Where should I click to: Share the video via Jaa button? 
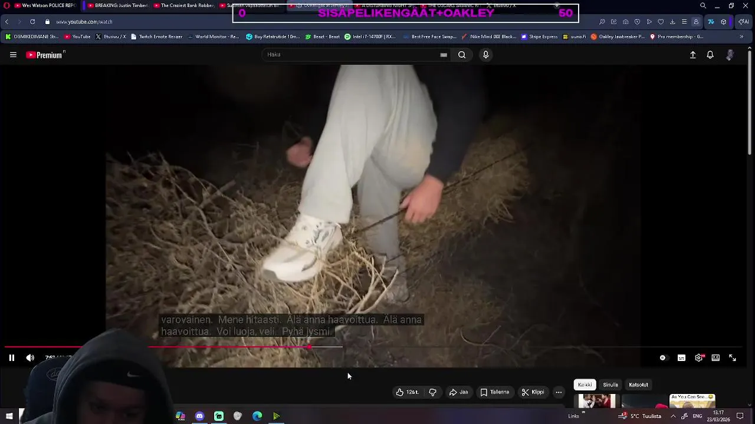click(x=458, y=392)
